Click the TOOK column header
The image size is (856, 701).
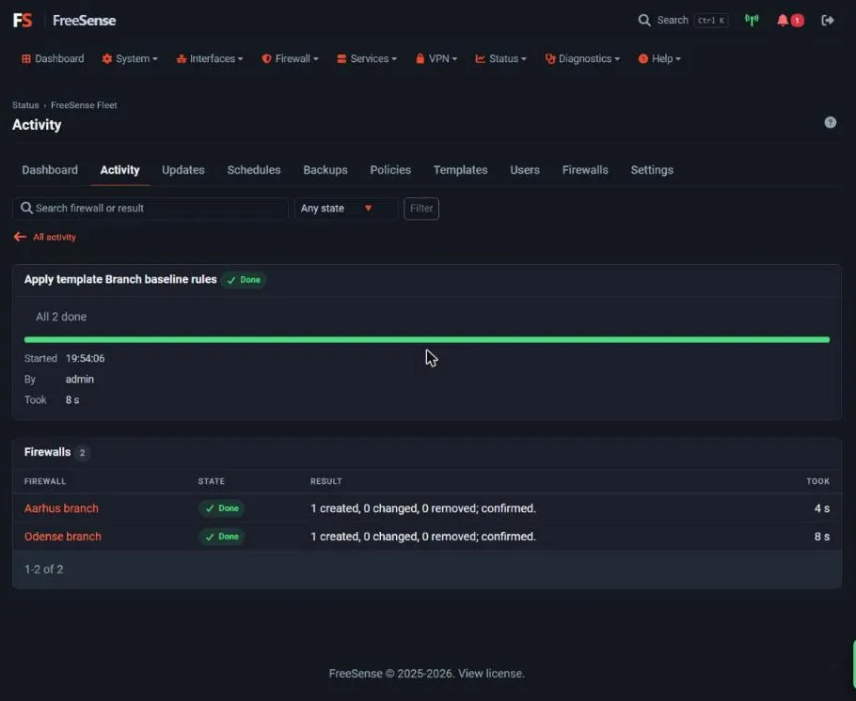coord(817,481)
